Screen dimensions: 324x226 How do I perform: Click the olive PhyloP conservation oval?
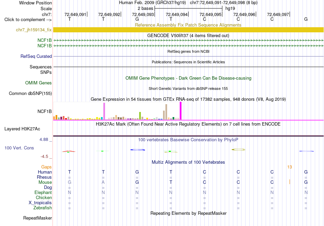coord(238,149)
